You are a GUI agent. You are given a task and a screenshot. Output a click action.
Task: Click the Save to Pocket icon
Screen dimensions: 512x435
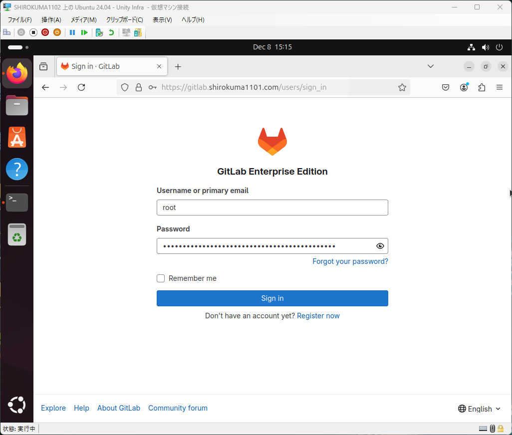point(446,87)
